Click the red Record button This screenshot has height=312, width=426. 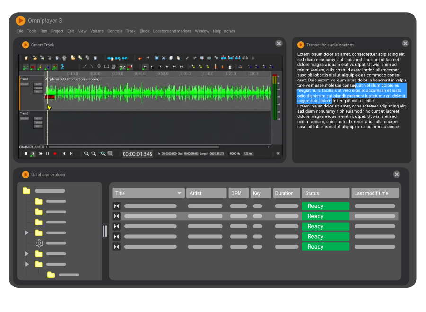(x=55, y=154)
